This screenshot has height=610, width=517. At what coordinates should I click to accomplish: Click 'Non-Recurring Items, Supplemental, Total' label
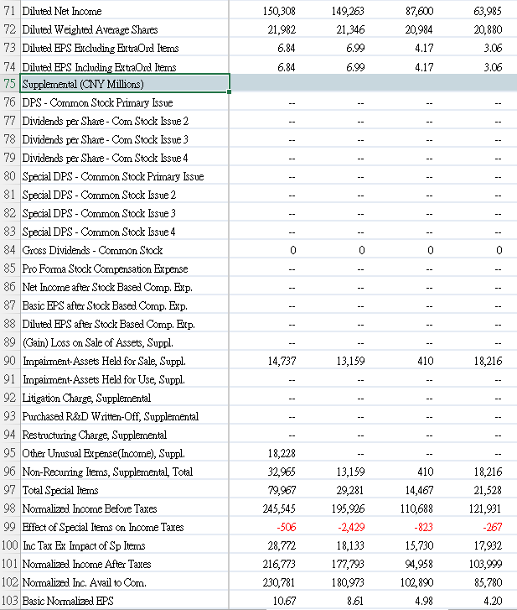click(x=107, y=472)
